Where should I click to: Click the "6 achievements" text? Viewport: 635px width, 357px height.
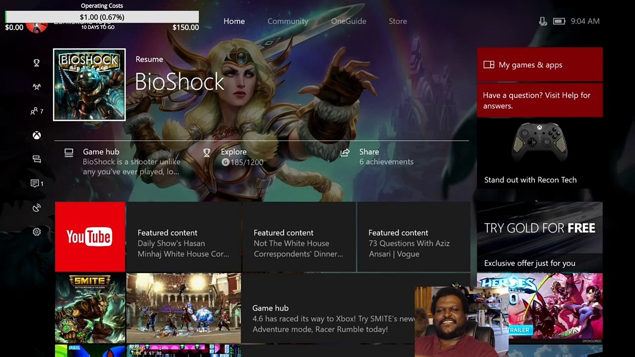coord(386,162)
